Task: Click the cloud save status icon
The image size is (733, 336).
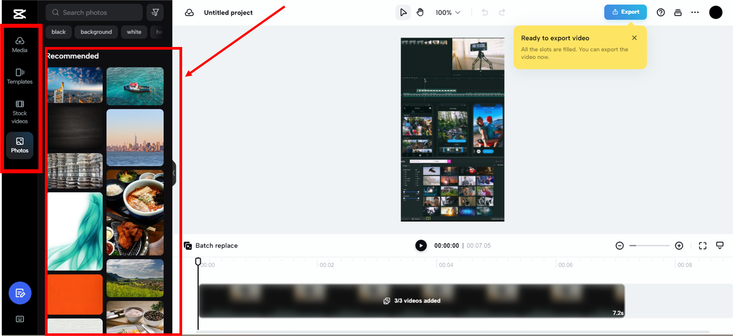Action: 189,12
